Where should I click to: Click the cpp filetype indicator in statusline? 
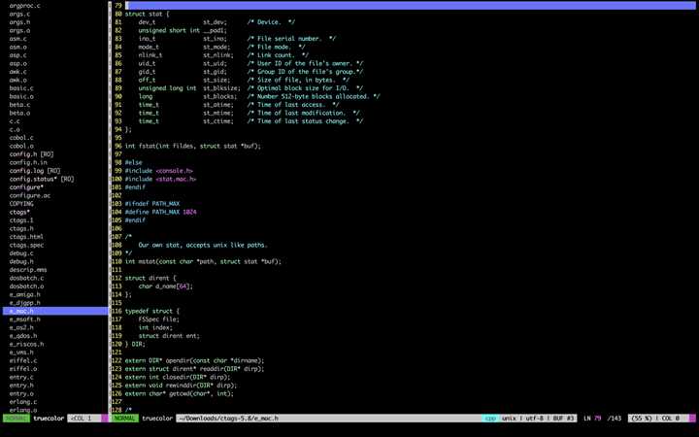(x=490, y=419)
